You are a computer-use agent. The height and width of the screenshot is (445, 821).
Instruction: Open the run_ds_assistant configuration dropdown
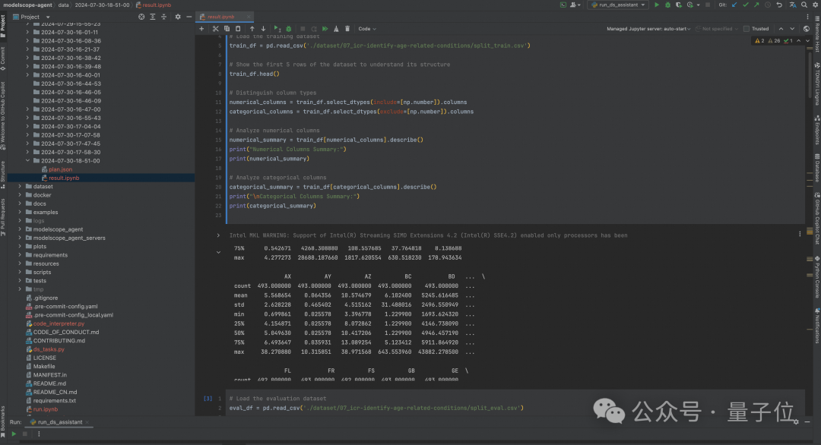pos(619,5)
